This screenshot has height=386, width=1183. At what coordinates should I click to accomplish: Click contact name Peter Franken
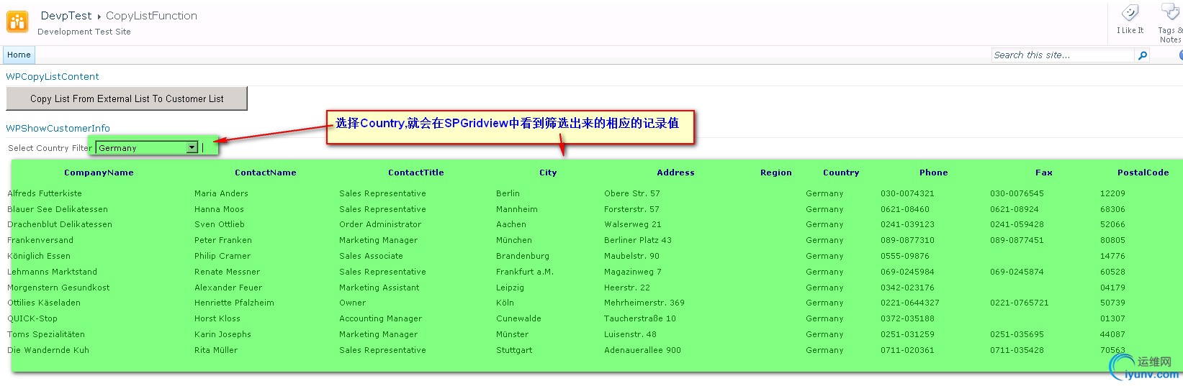click(x=223, y=240)
